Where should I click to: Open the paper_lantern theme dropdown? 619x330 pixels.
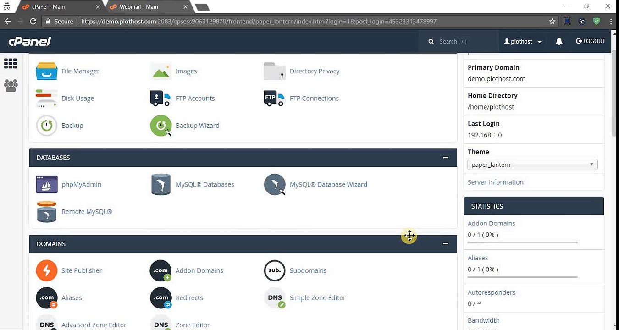(x=532, y=165)
